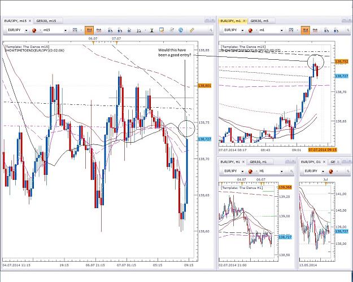353x282 pixels.
Task: Expand chart type options arrow in m15 toolbar
Action: tap(81, 30)
